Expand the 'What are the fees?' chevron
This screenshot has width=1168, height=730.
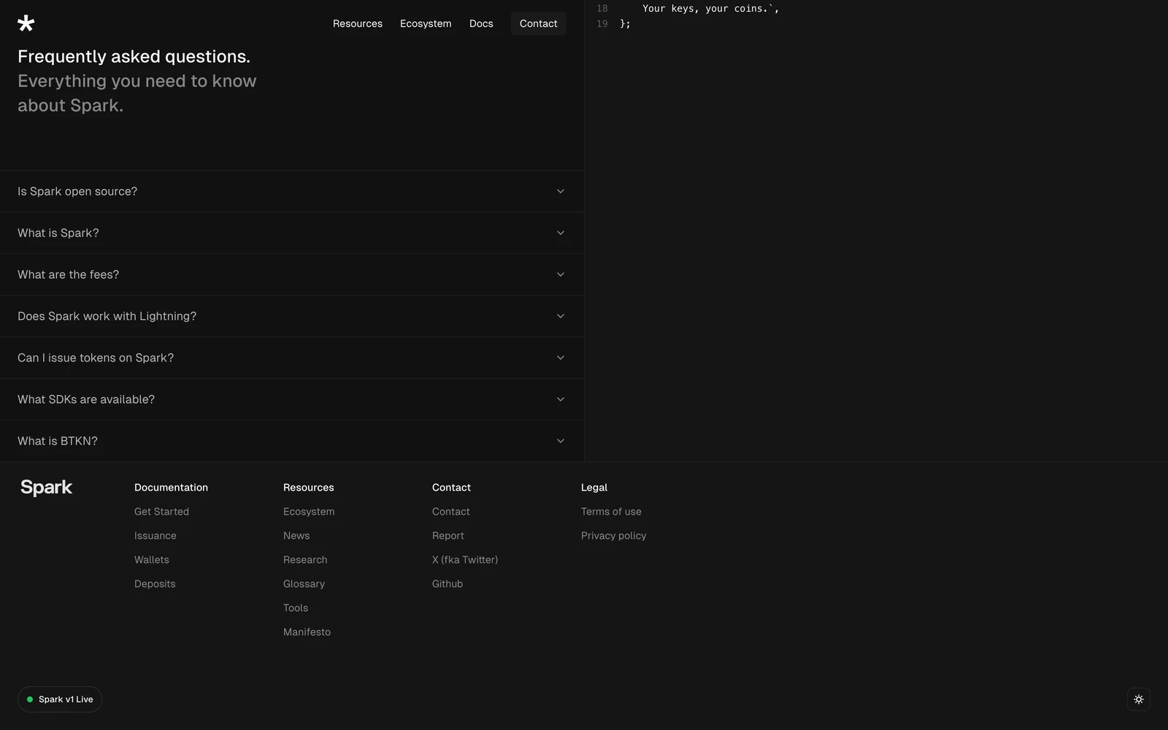pyautogui.click(x=561, y=274)
